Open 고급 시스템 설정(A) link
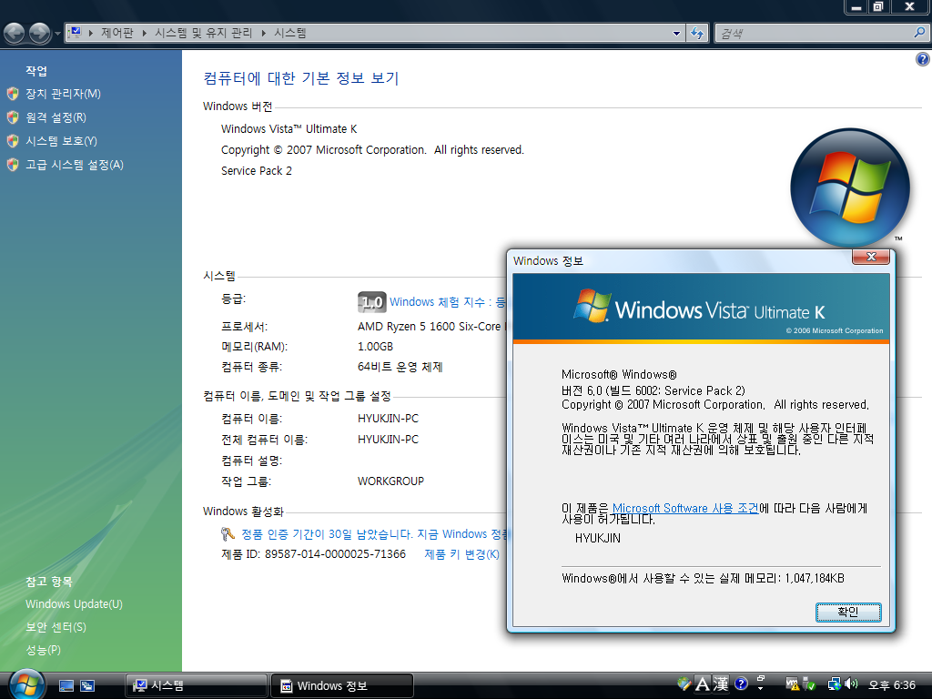This screenshot has height=699, width=932. click(75, 165)
